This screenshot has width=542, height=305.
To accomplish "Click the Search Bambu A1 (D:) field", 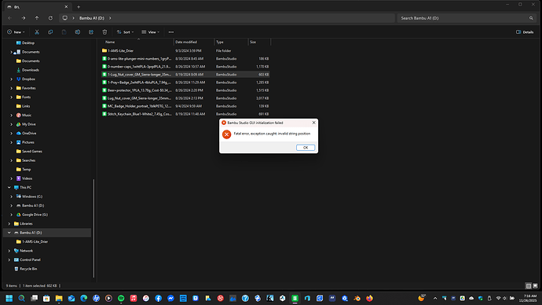I will coord(467,18).
